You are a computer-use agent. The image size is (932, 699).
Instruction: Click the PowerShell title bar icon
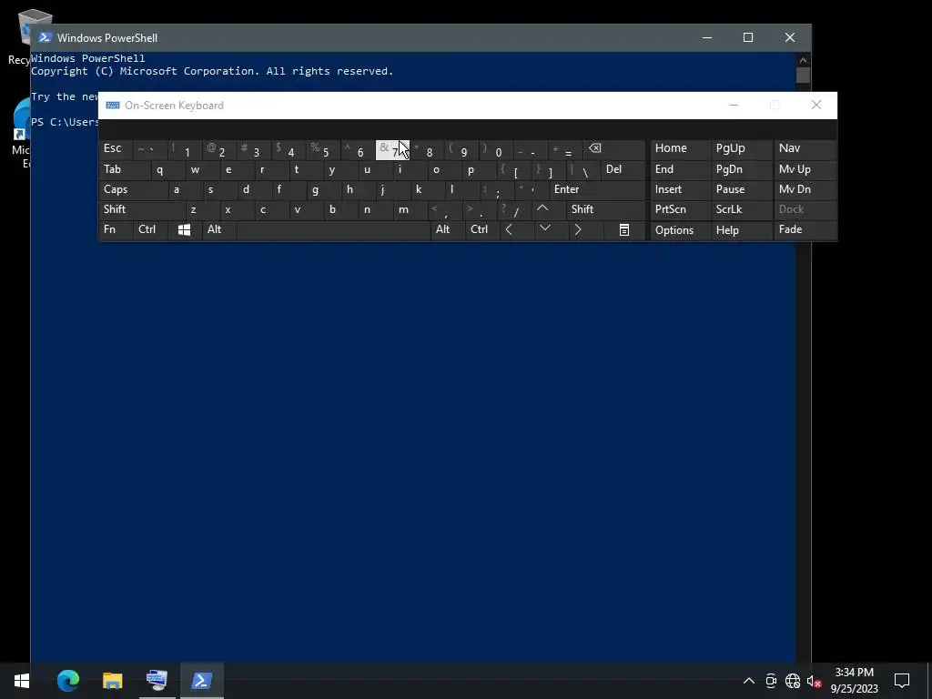click(x=45, y=37)
